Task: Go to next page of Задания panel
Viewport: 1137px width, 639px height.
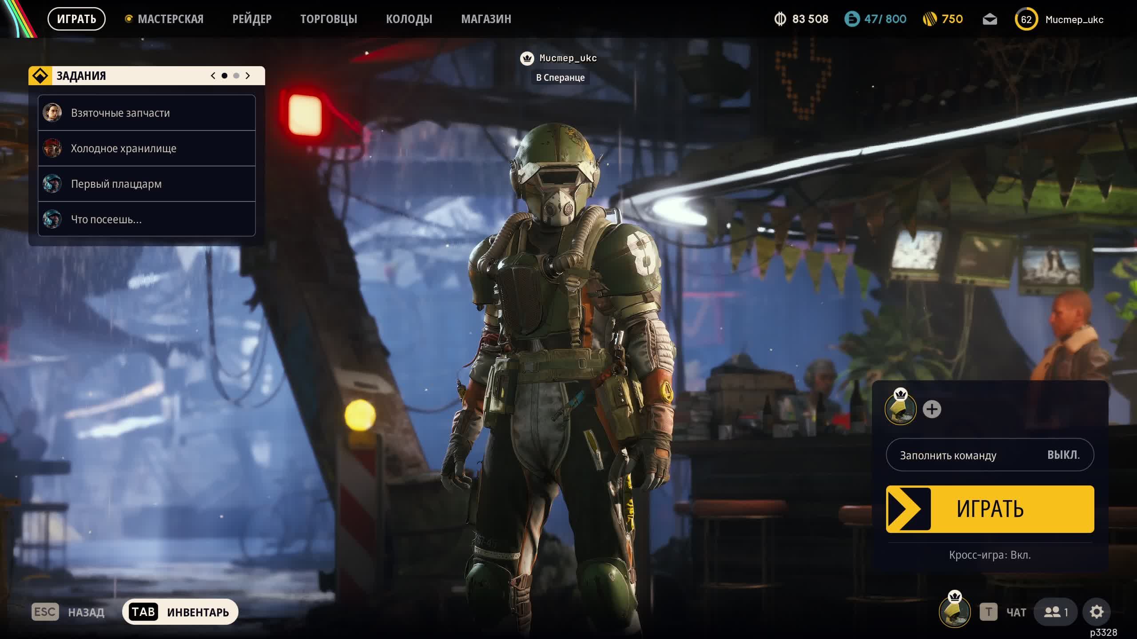Action: pyautogui.click(x=248, y=76)
